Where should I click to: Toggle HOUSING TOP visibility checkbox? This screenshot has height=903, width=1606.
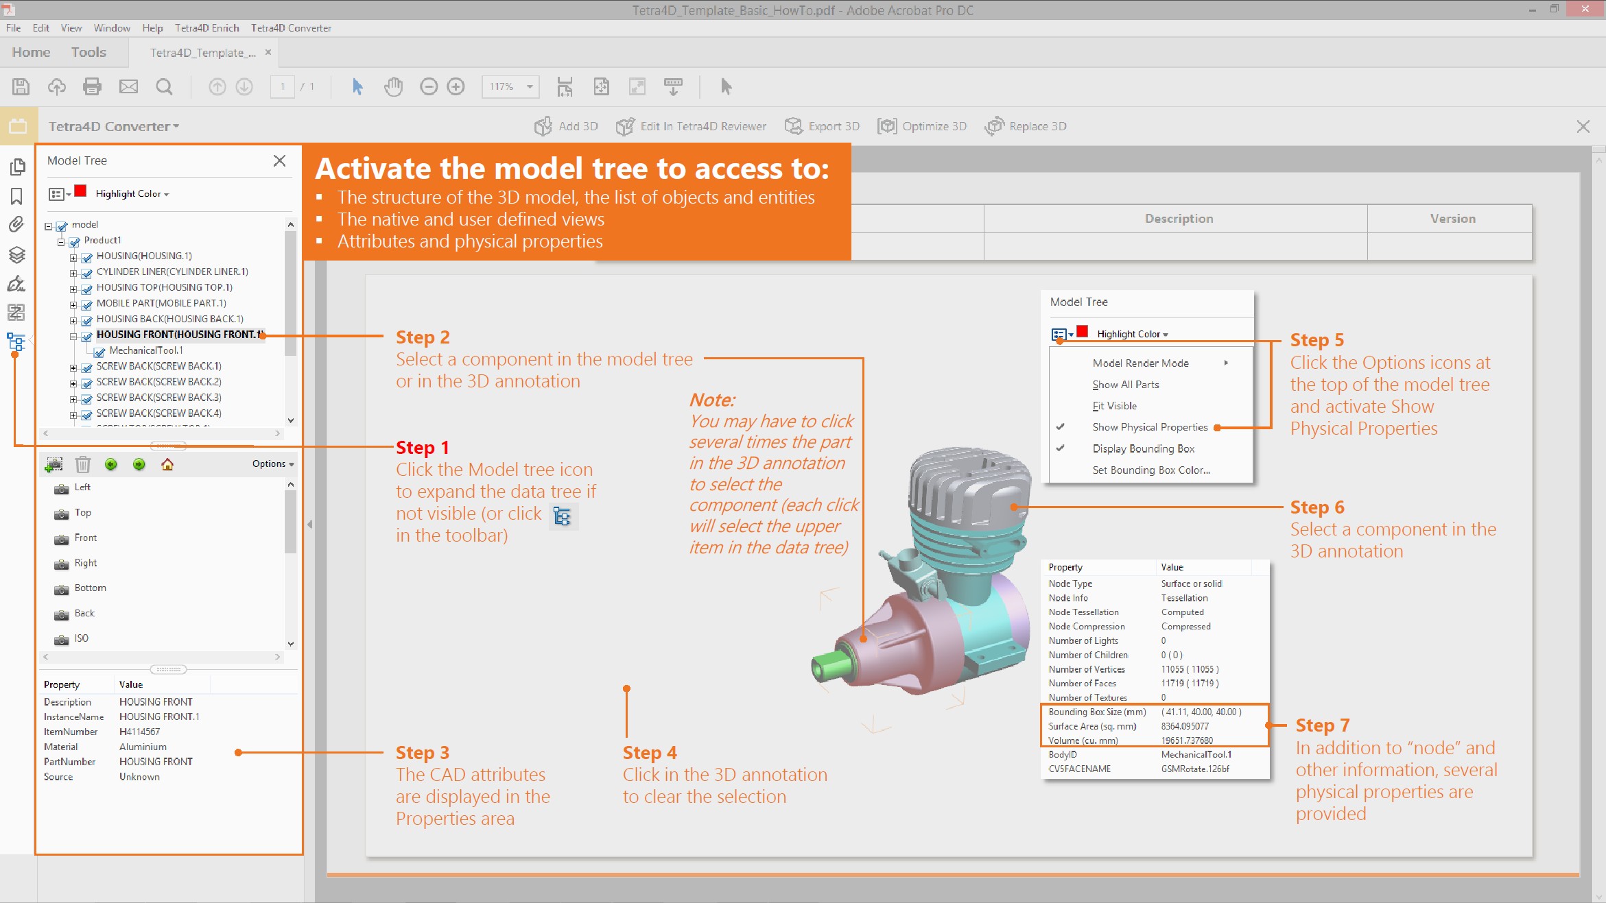tap(87, 289)
